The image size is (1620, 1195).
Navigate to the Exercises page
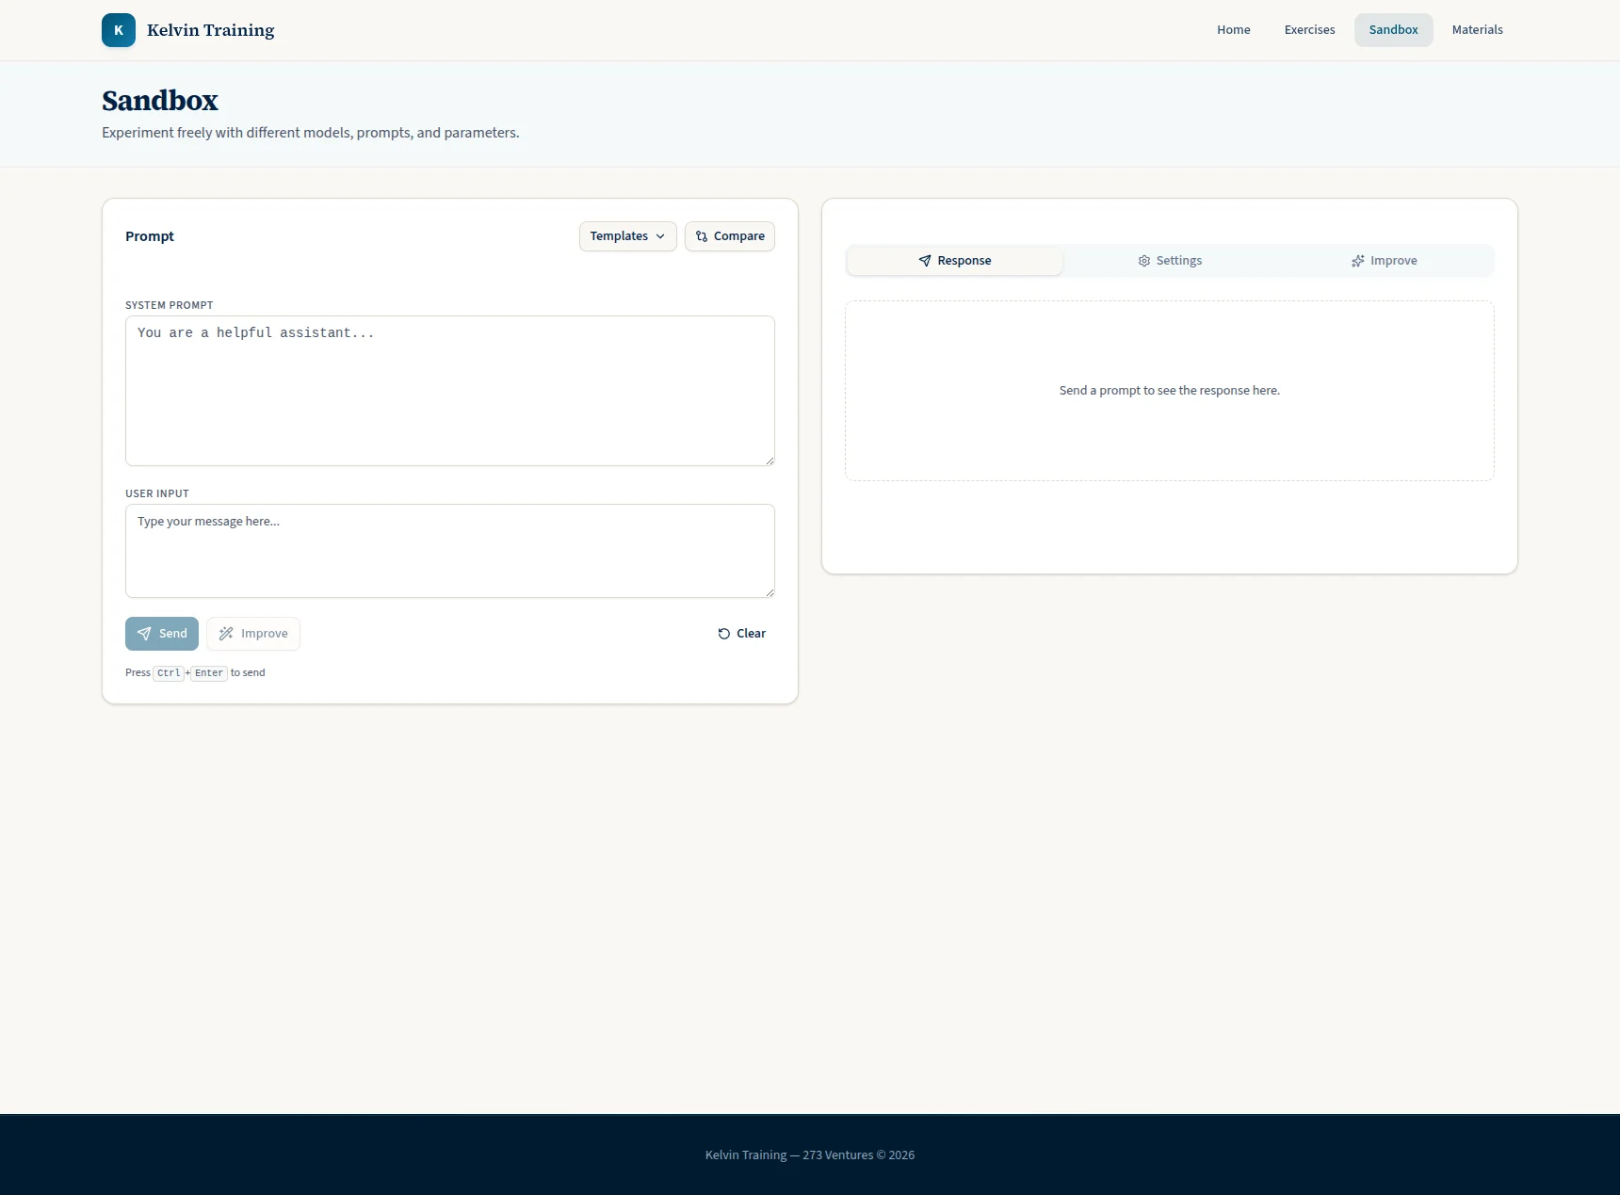click(x=1309, y=29)
